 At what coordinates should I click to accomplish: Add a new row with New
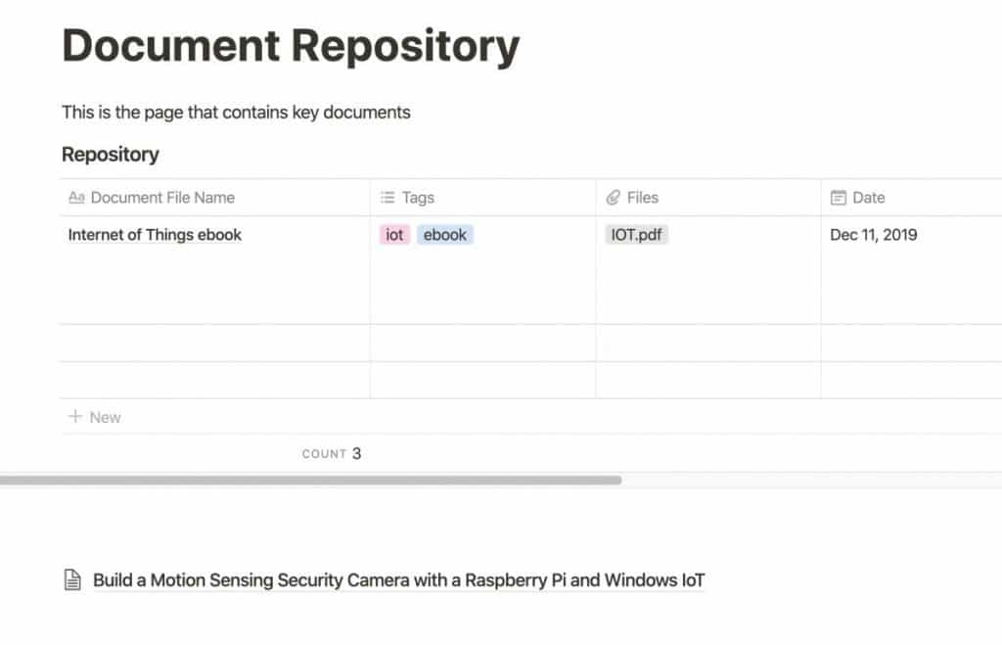tap(95, 417)
